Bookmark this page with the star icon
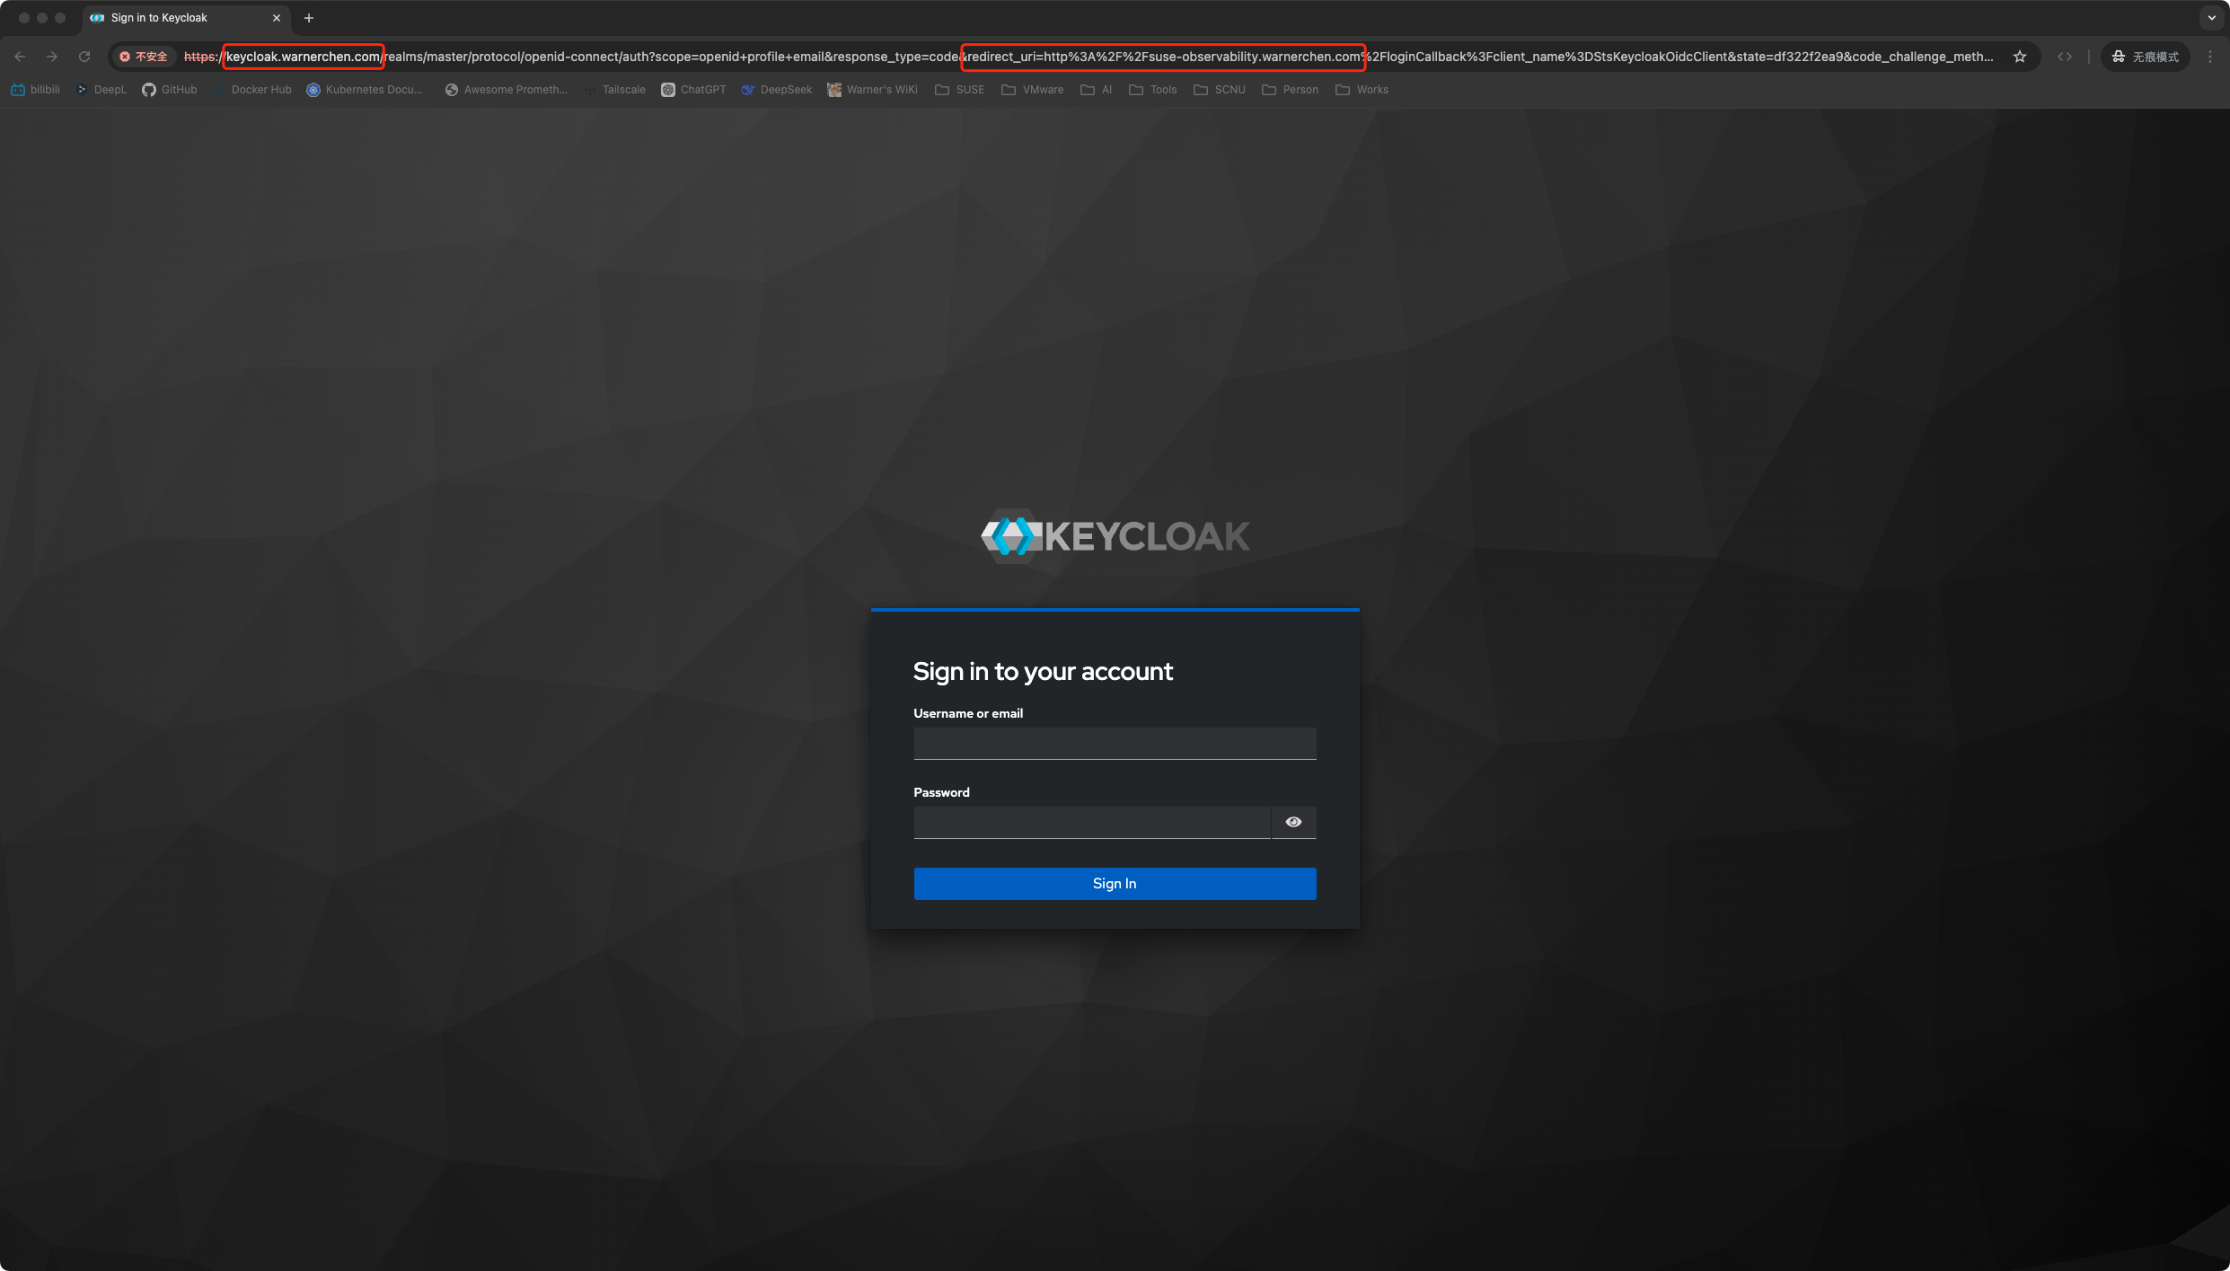 2020,57
